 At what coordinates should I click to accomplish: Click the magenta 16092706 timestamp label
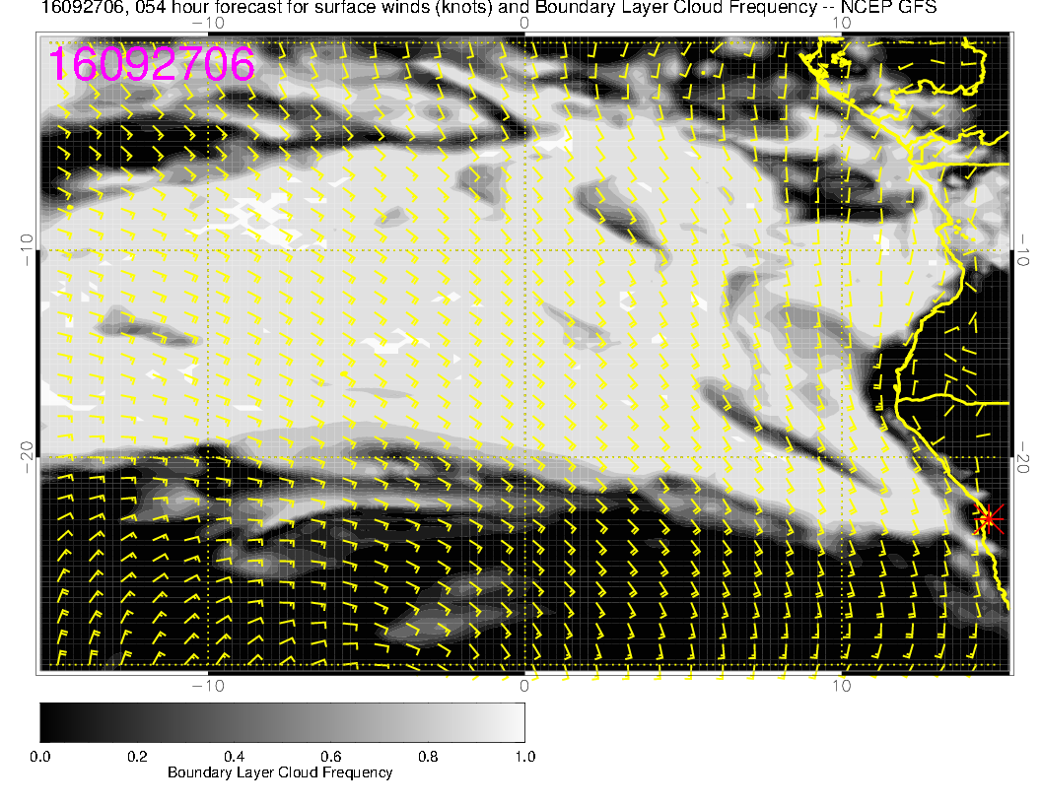152,64
